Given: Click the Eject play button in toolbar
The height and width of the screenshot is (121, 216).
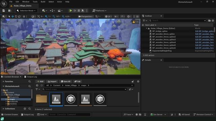Looking at the screenshot, I should click(x=83, y=10).
